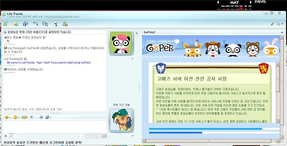Open the activities and music sharing icon
Viewport: 287px width, 146px height.
coord(45,24)
